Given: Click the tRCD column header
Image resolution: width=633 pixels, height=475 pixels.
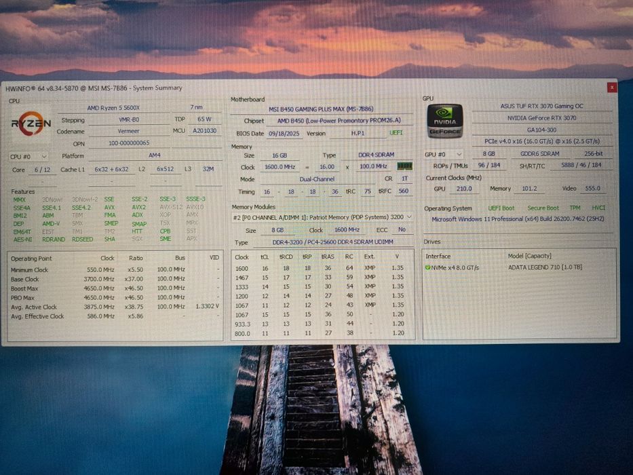Looking at the screenshot, I should 286,257.
